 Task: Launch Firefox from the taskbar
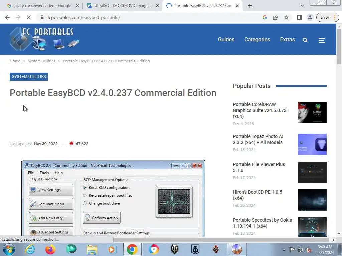[x=50, y=249]
